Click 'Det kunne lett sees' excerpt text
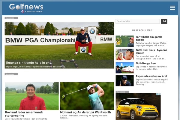The height and width of the screenshot is (120, 180). click(151, 58)
